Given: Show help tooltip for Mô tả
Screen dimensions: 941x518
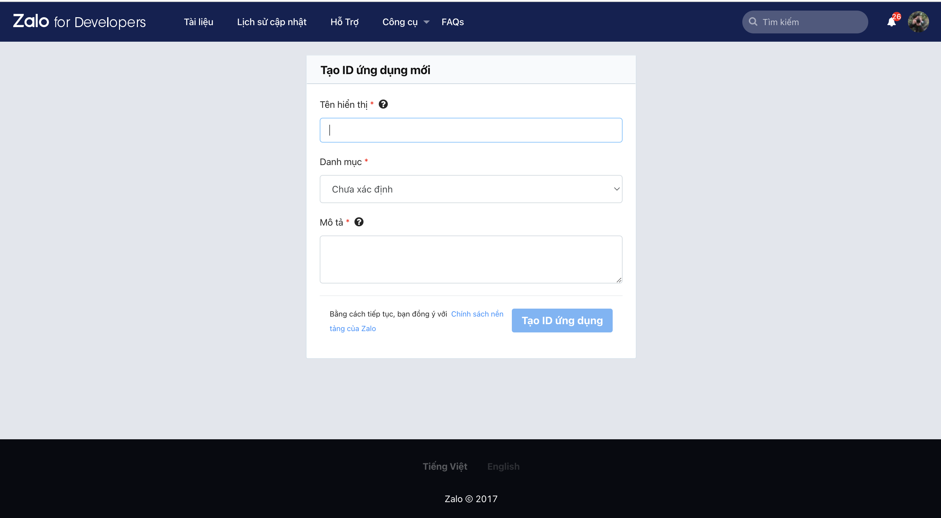Looking at the screenshot, I should coord(359,222).
